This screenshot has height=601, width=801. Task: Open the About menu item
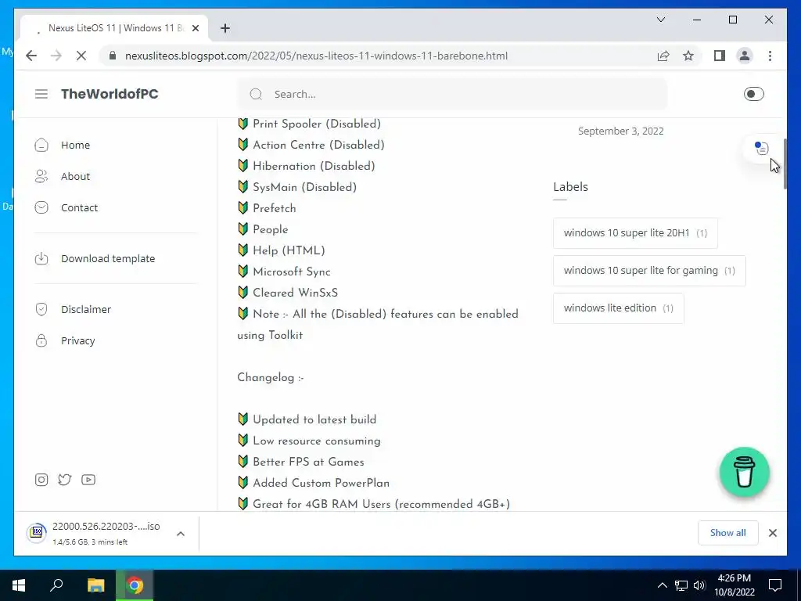(x=76, y=176)
